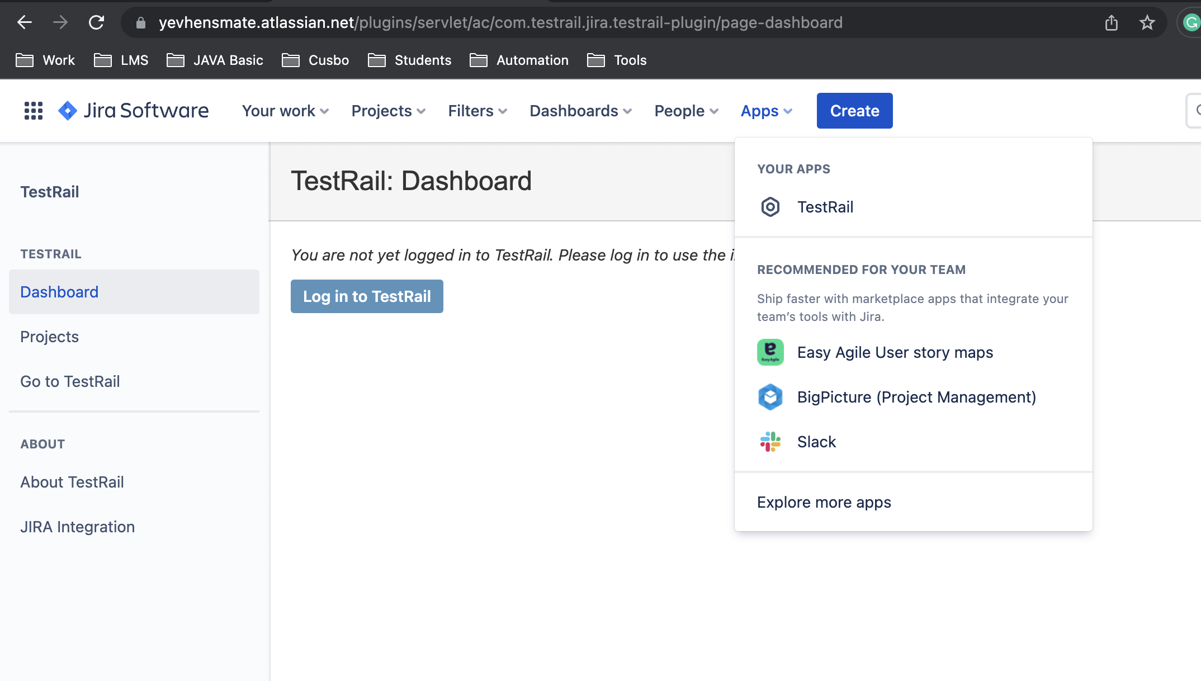Click the search field at top right
This screenshot has width=1201, height=681.
[1193, 111]
